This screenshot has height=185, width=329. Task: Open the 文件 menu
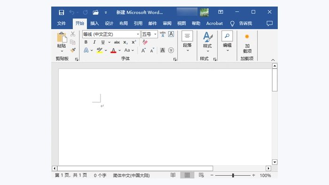pyautogui.click(x=61, y=23)
